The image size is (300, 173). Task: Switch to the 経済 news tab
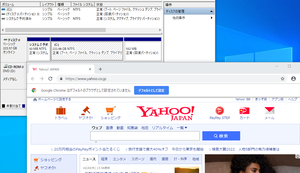104,159
